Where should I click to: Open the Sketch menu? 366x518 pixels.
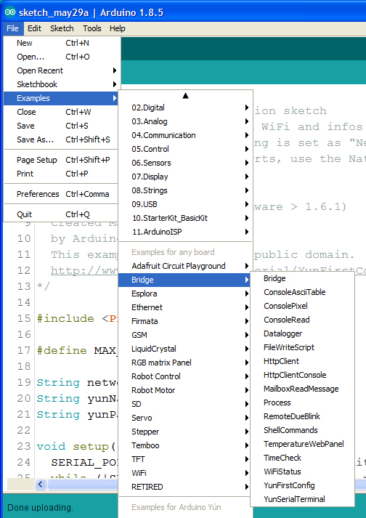point(62,28)
